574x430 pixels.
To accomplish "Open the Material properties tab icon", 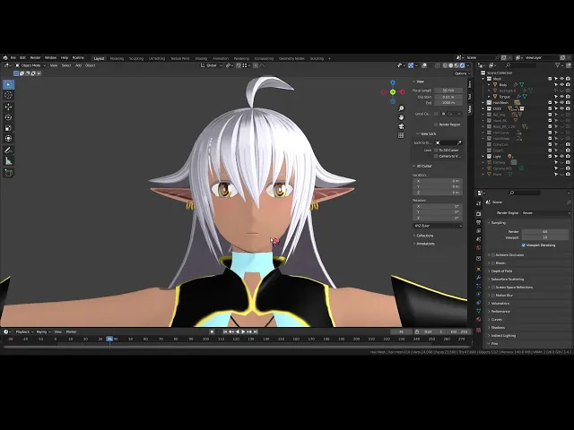I will click(478, 319).
